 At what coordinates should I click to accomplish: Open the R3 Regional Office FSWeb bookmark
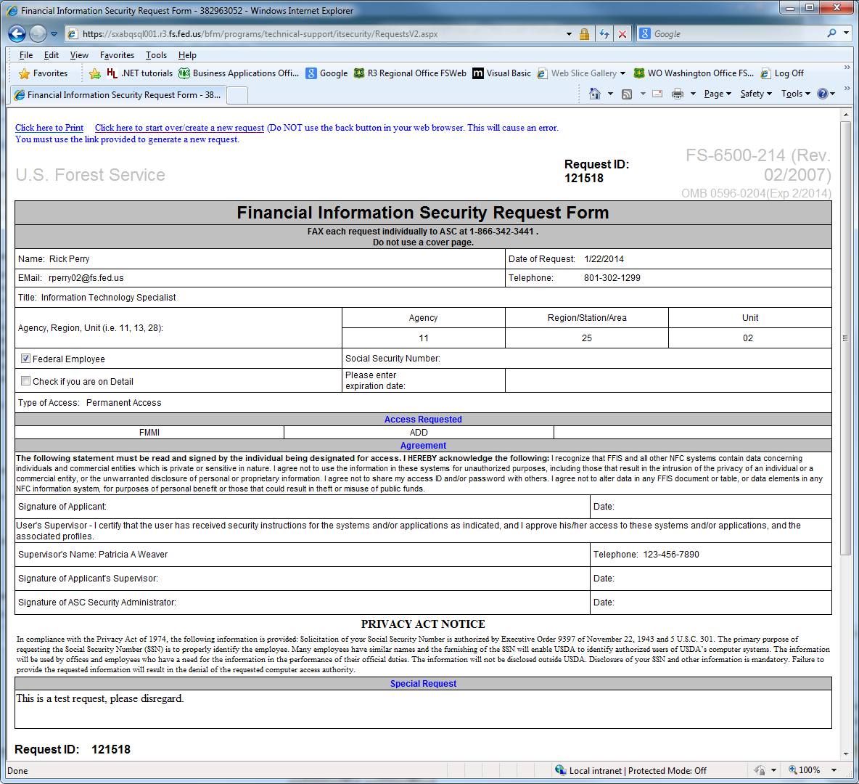410,73
